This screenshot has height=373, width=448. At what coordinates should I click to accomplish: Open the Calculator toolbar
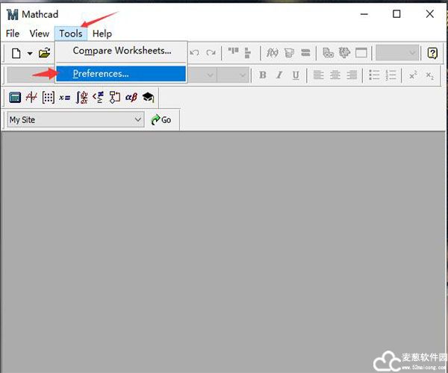[15, 97]
